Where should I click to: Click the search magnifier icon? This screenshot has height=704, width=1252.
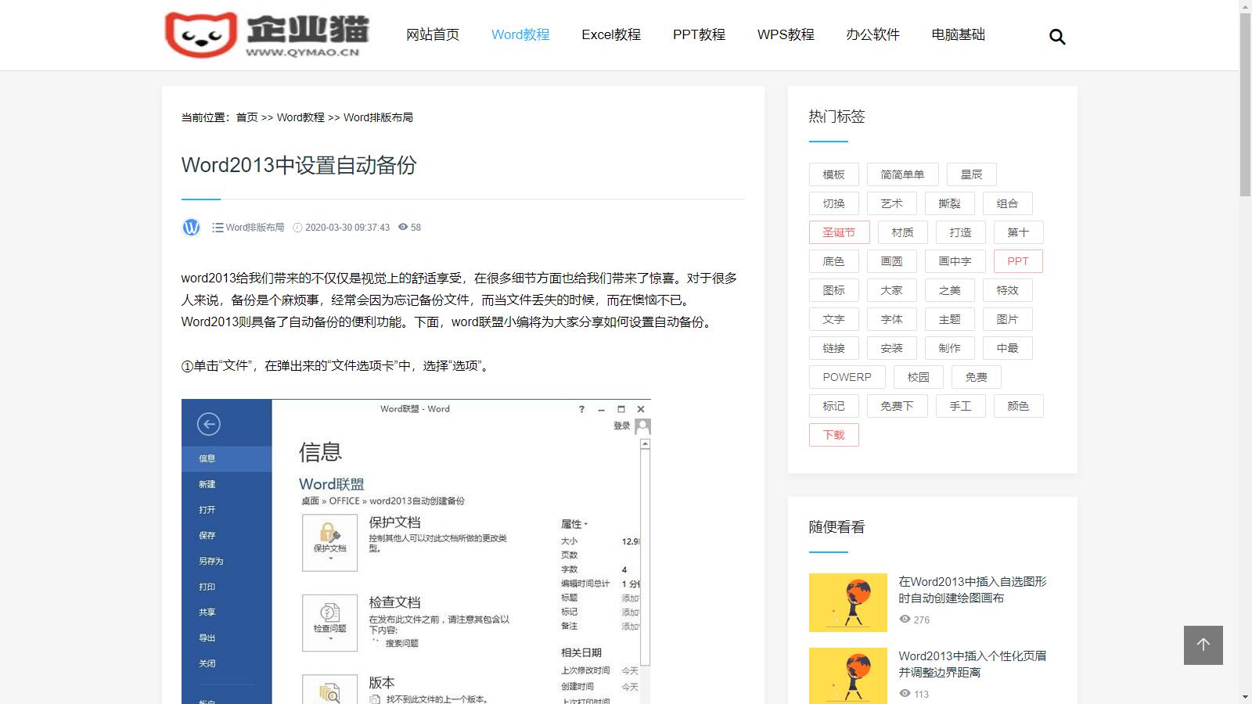[x=1057, y=37]
